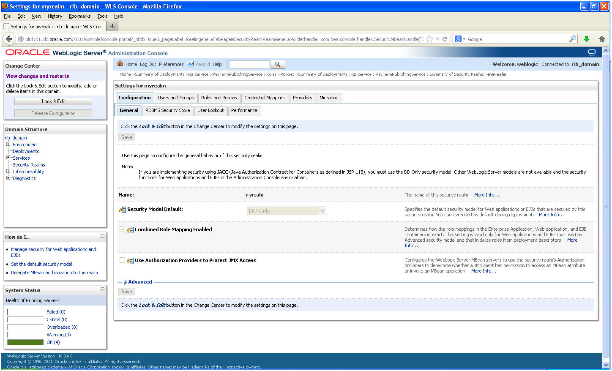
Task: Open the address bar history dropdown arrow
Action: (x=437, y=39)
